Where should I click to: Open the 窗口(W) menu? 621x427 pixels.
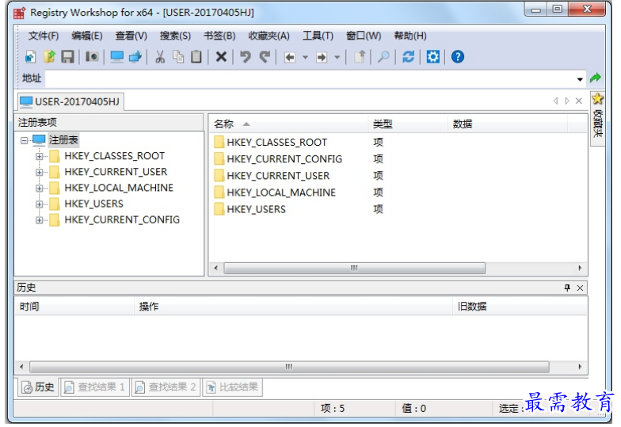pos(364,36)
